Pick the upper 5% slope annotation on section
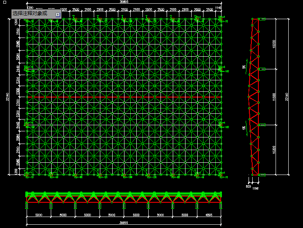 [x=244, y=67]
